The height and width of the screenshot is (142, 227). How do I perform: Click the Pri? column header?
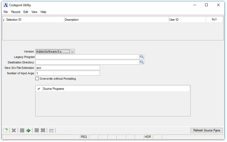214,20
